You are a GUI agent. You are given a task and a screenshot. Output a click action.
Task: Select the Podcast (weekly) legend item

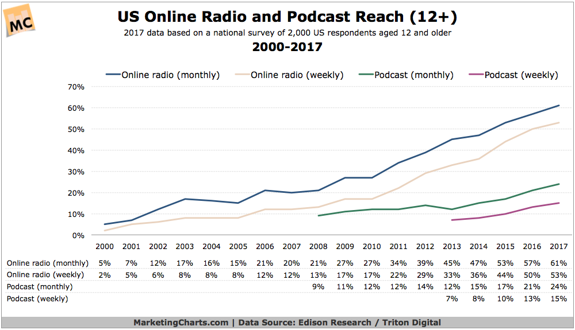(513, 75)
